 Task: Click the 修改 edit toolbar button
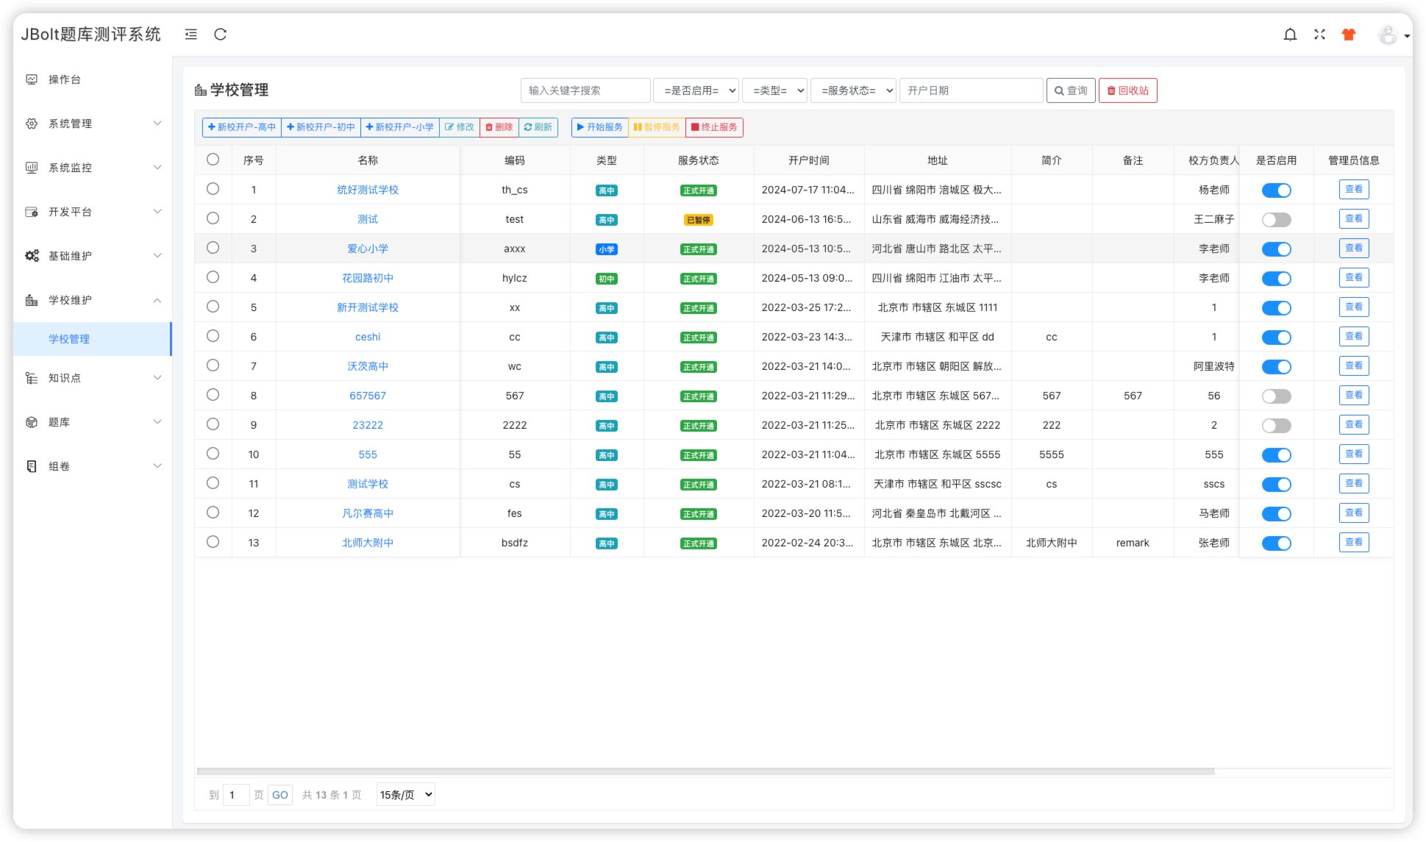coord(460,127)
